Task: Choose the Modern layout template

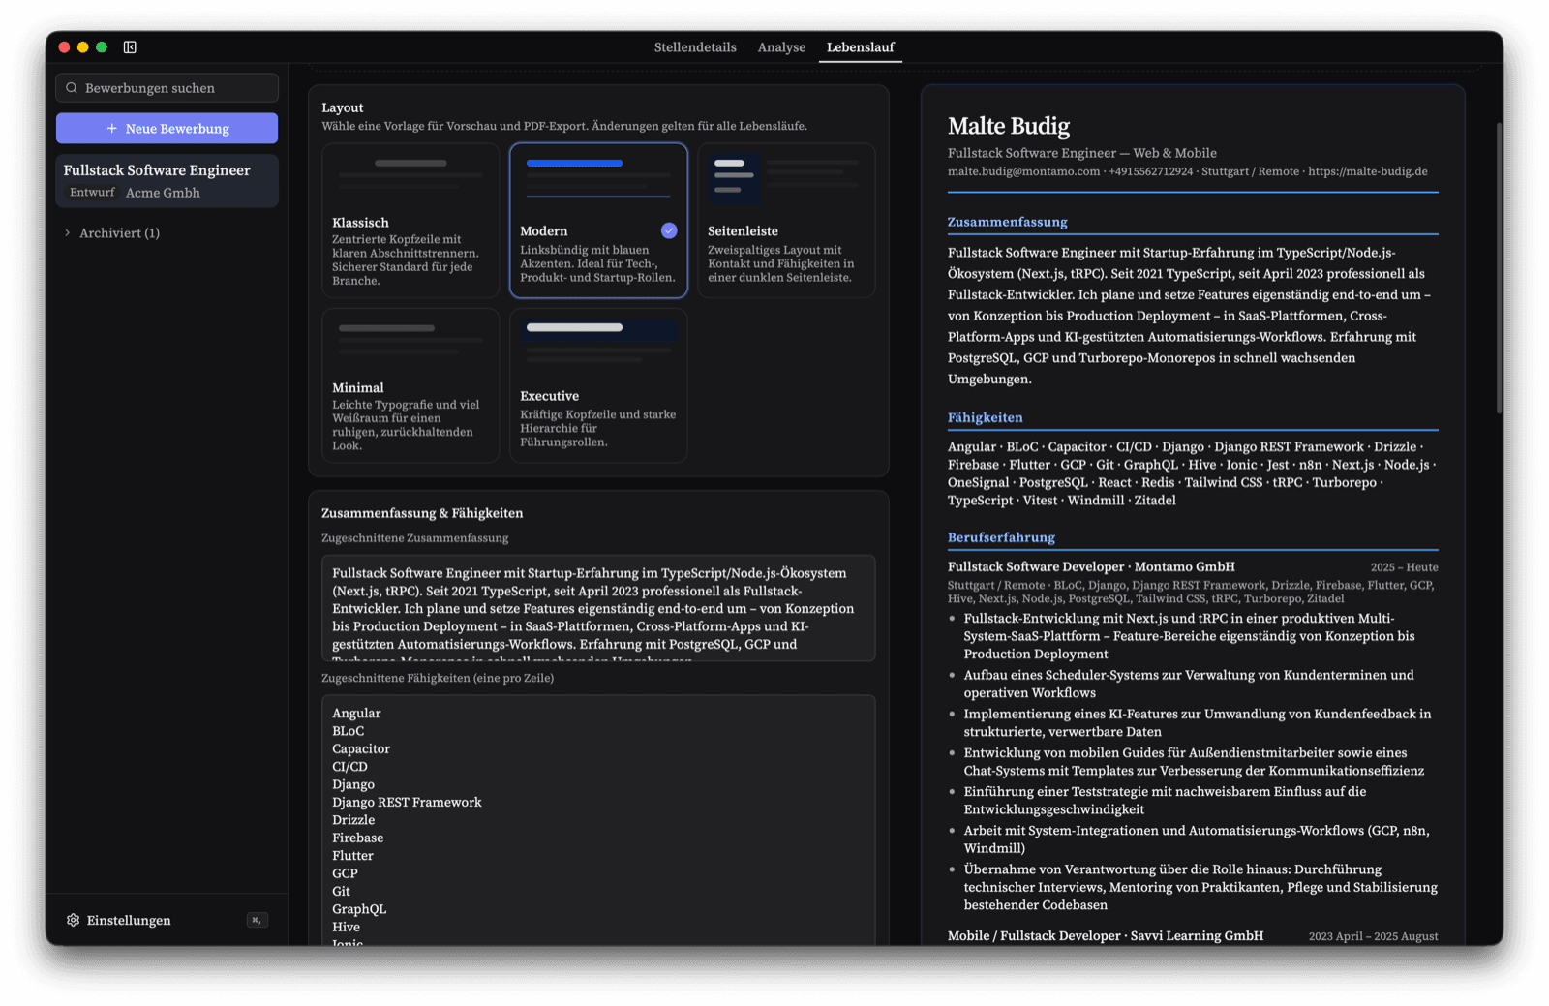Action: click(598, 221)
